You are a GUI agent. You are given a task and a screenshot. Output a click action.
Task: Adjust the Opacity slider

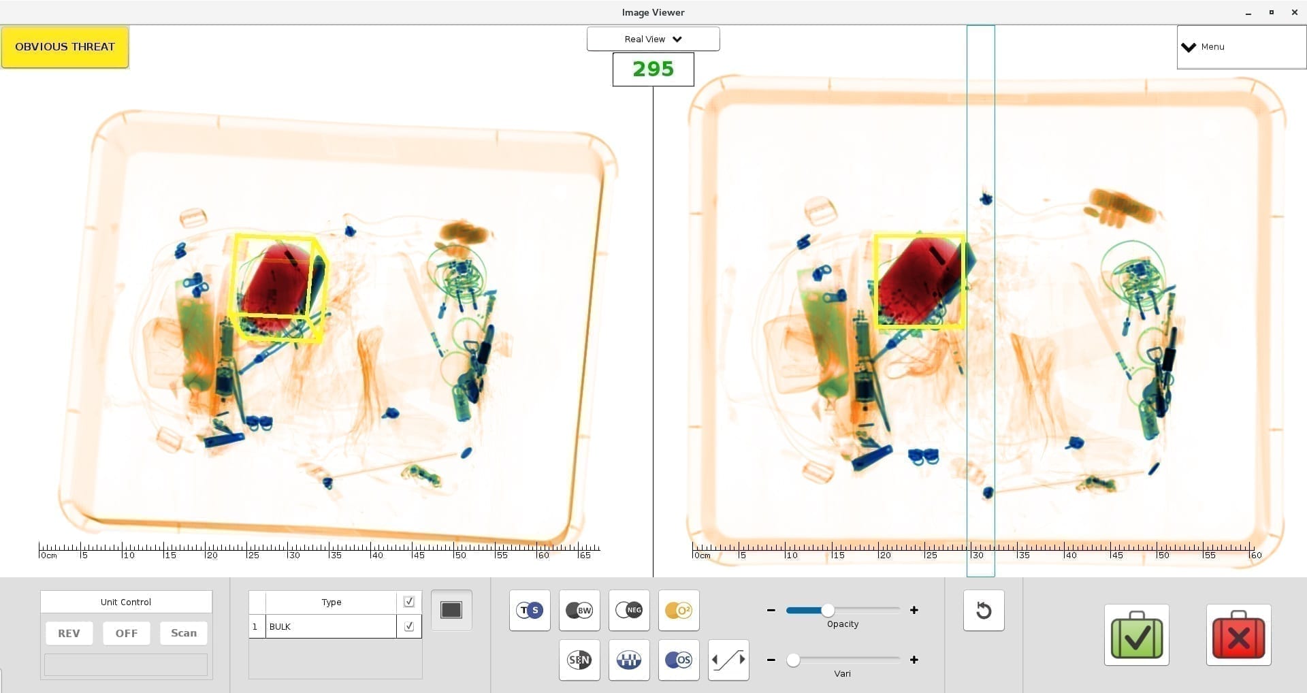(x=828, y=610)
